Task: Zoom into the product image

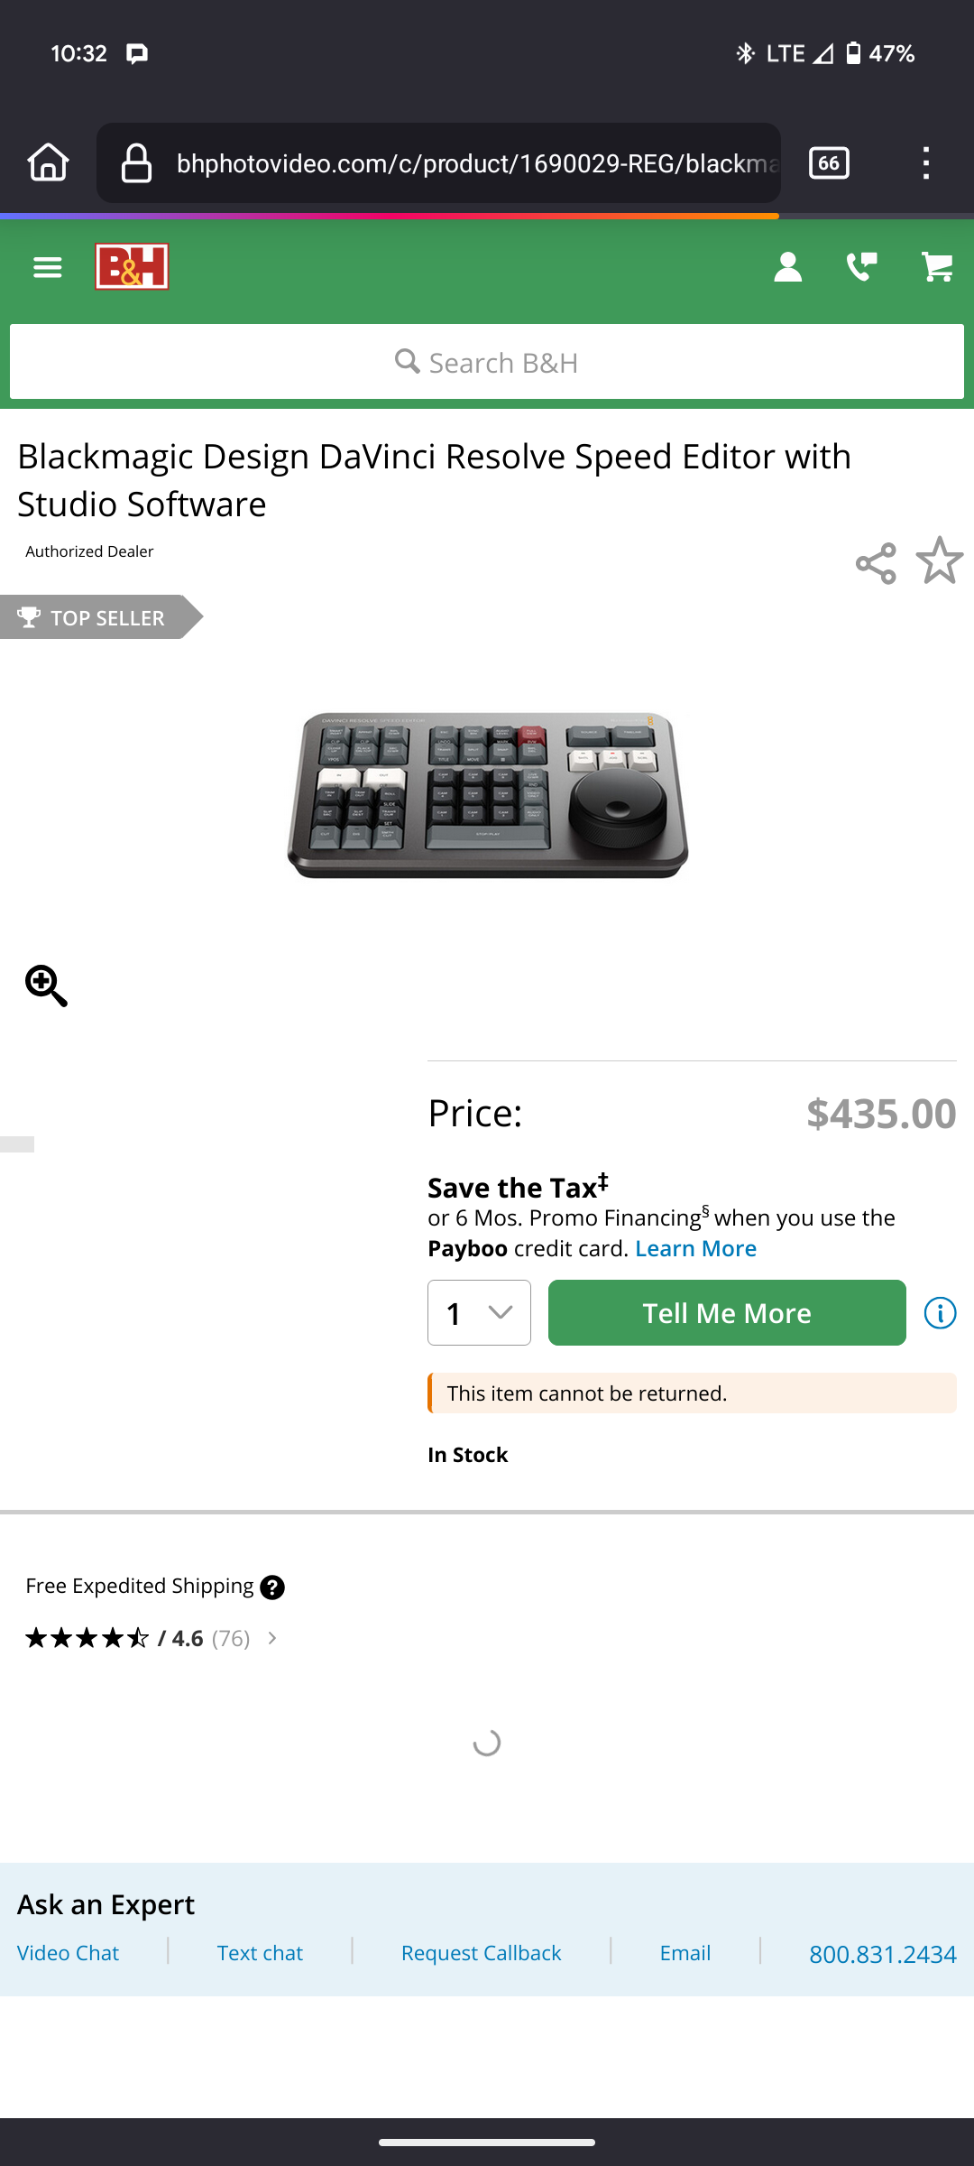Action: tap(46, 986)
